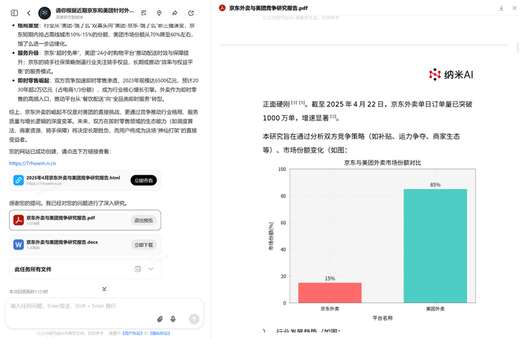Image resolution: width=527 pixels, height=339 pixels.
Task: Select the 京东外卖与美团竞争研究报告.pdf card name
Action: click(60, 218)
